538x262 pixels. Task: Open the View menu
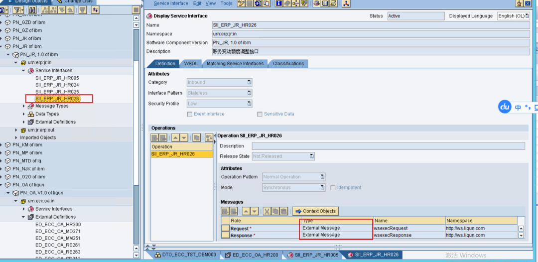(x=211, y=3)
